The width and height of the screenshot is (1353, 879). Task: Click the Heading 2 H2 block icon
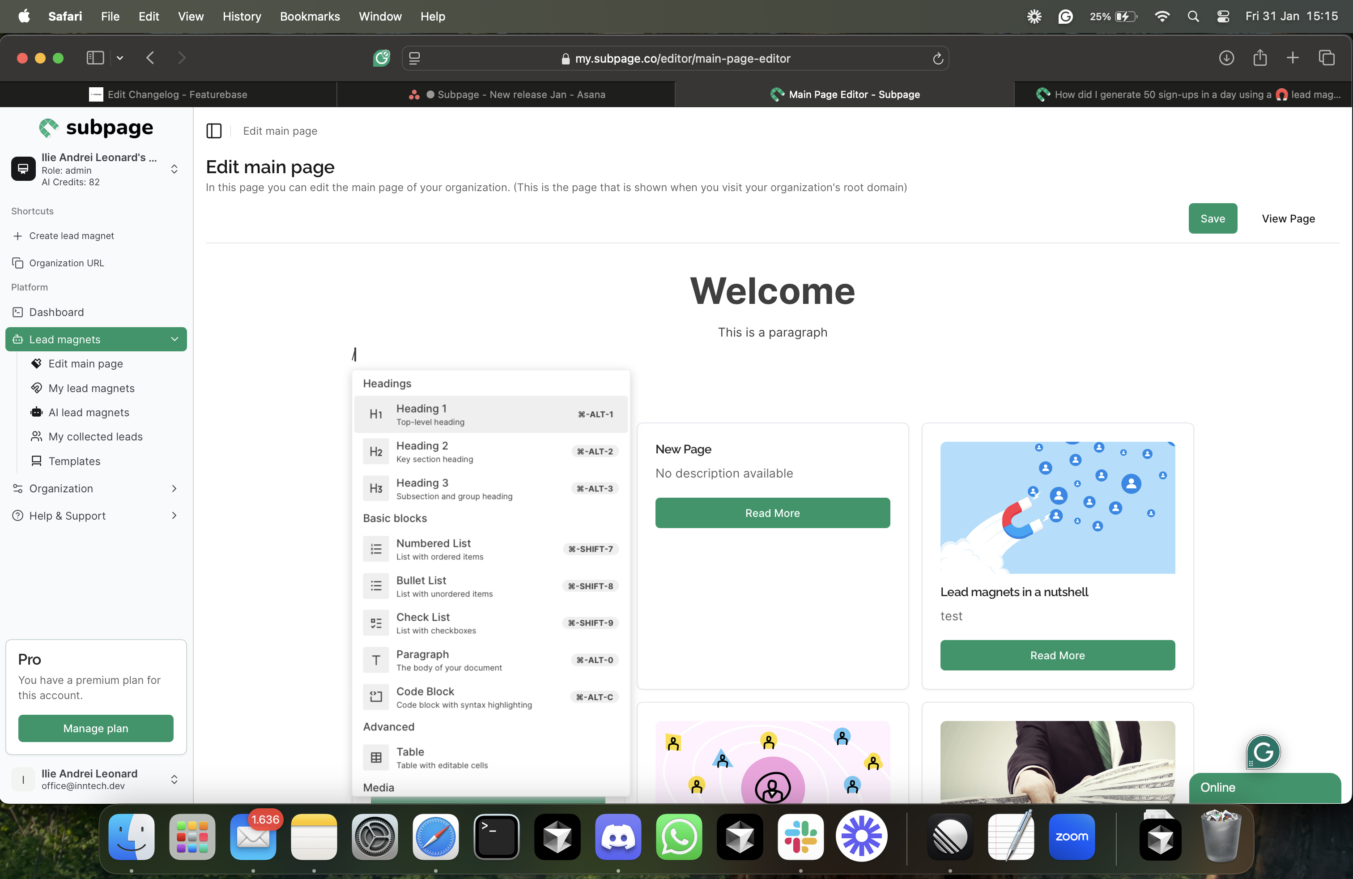pos(376,452)
